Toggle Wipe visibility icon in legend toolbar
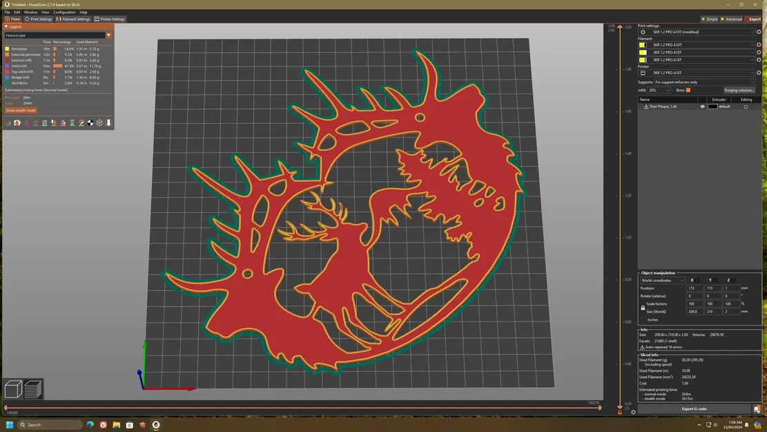The height and width of the screenshot is (432, 767). coord(17,123)
